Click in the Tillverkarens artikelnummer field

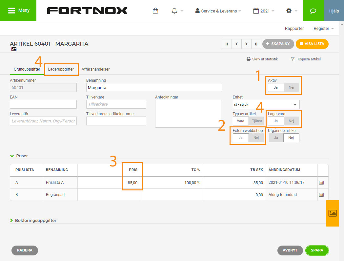tap(116, 121)
